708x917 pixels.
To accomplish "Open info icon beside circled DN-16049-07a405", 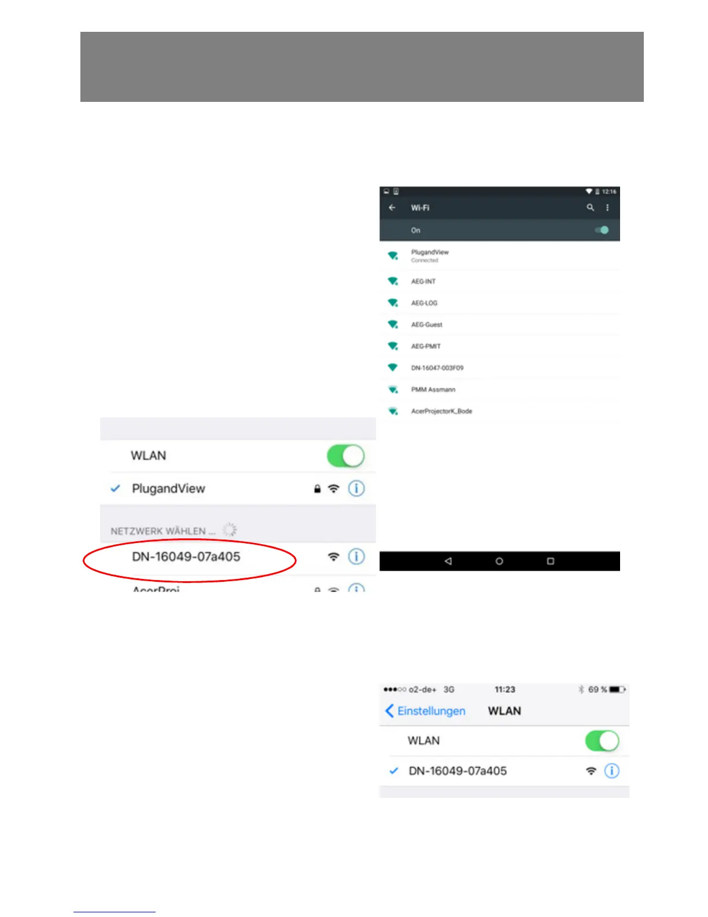I will (x=356, y=557).
